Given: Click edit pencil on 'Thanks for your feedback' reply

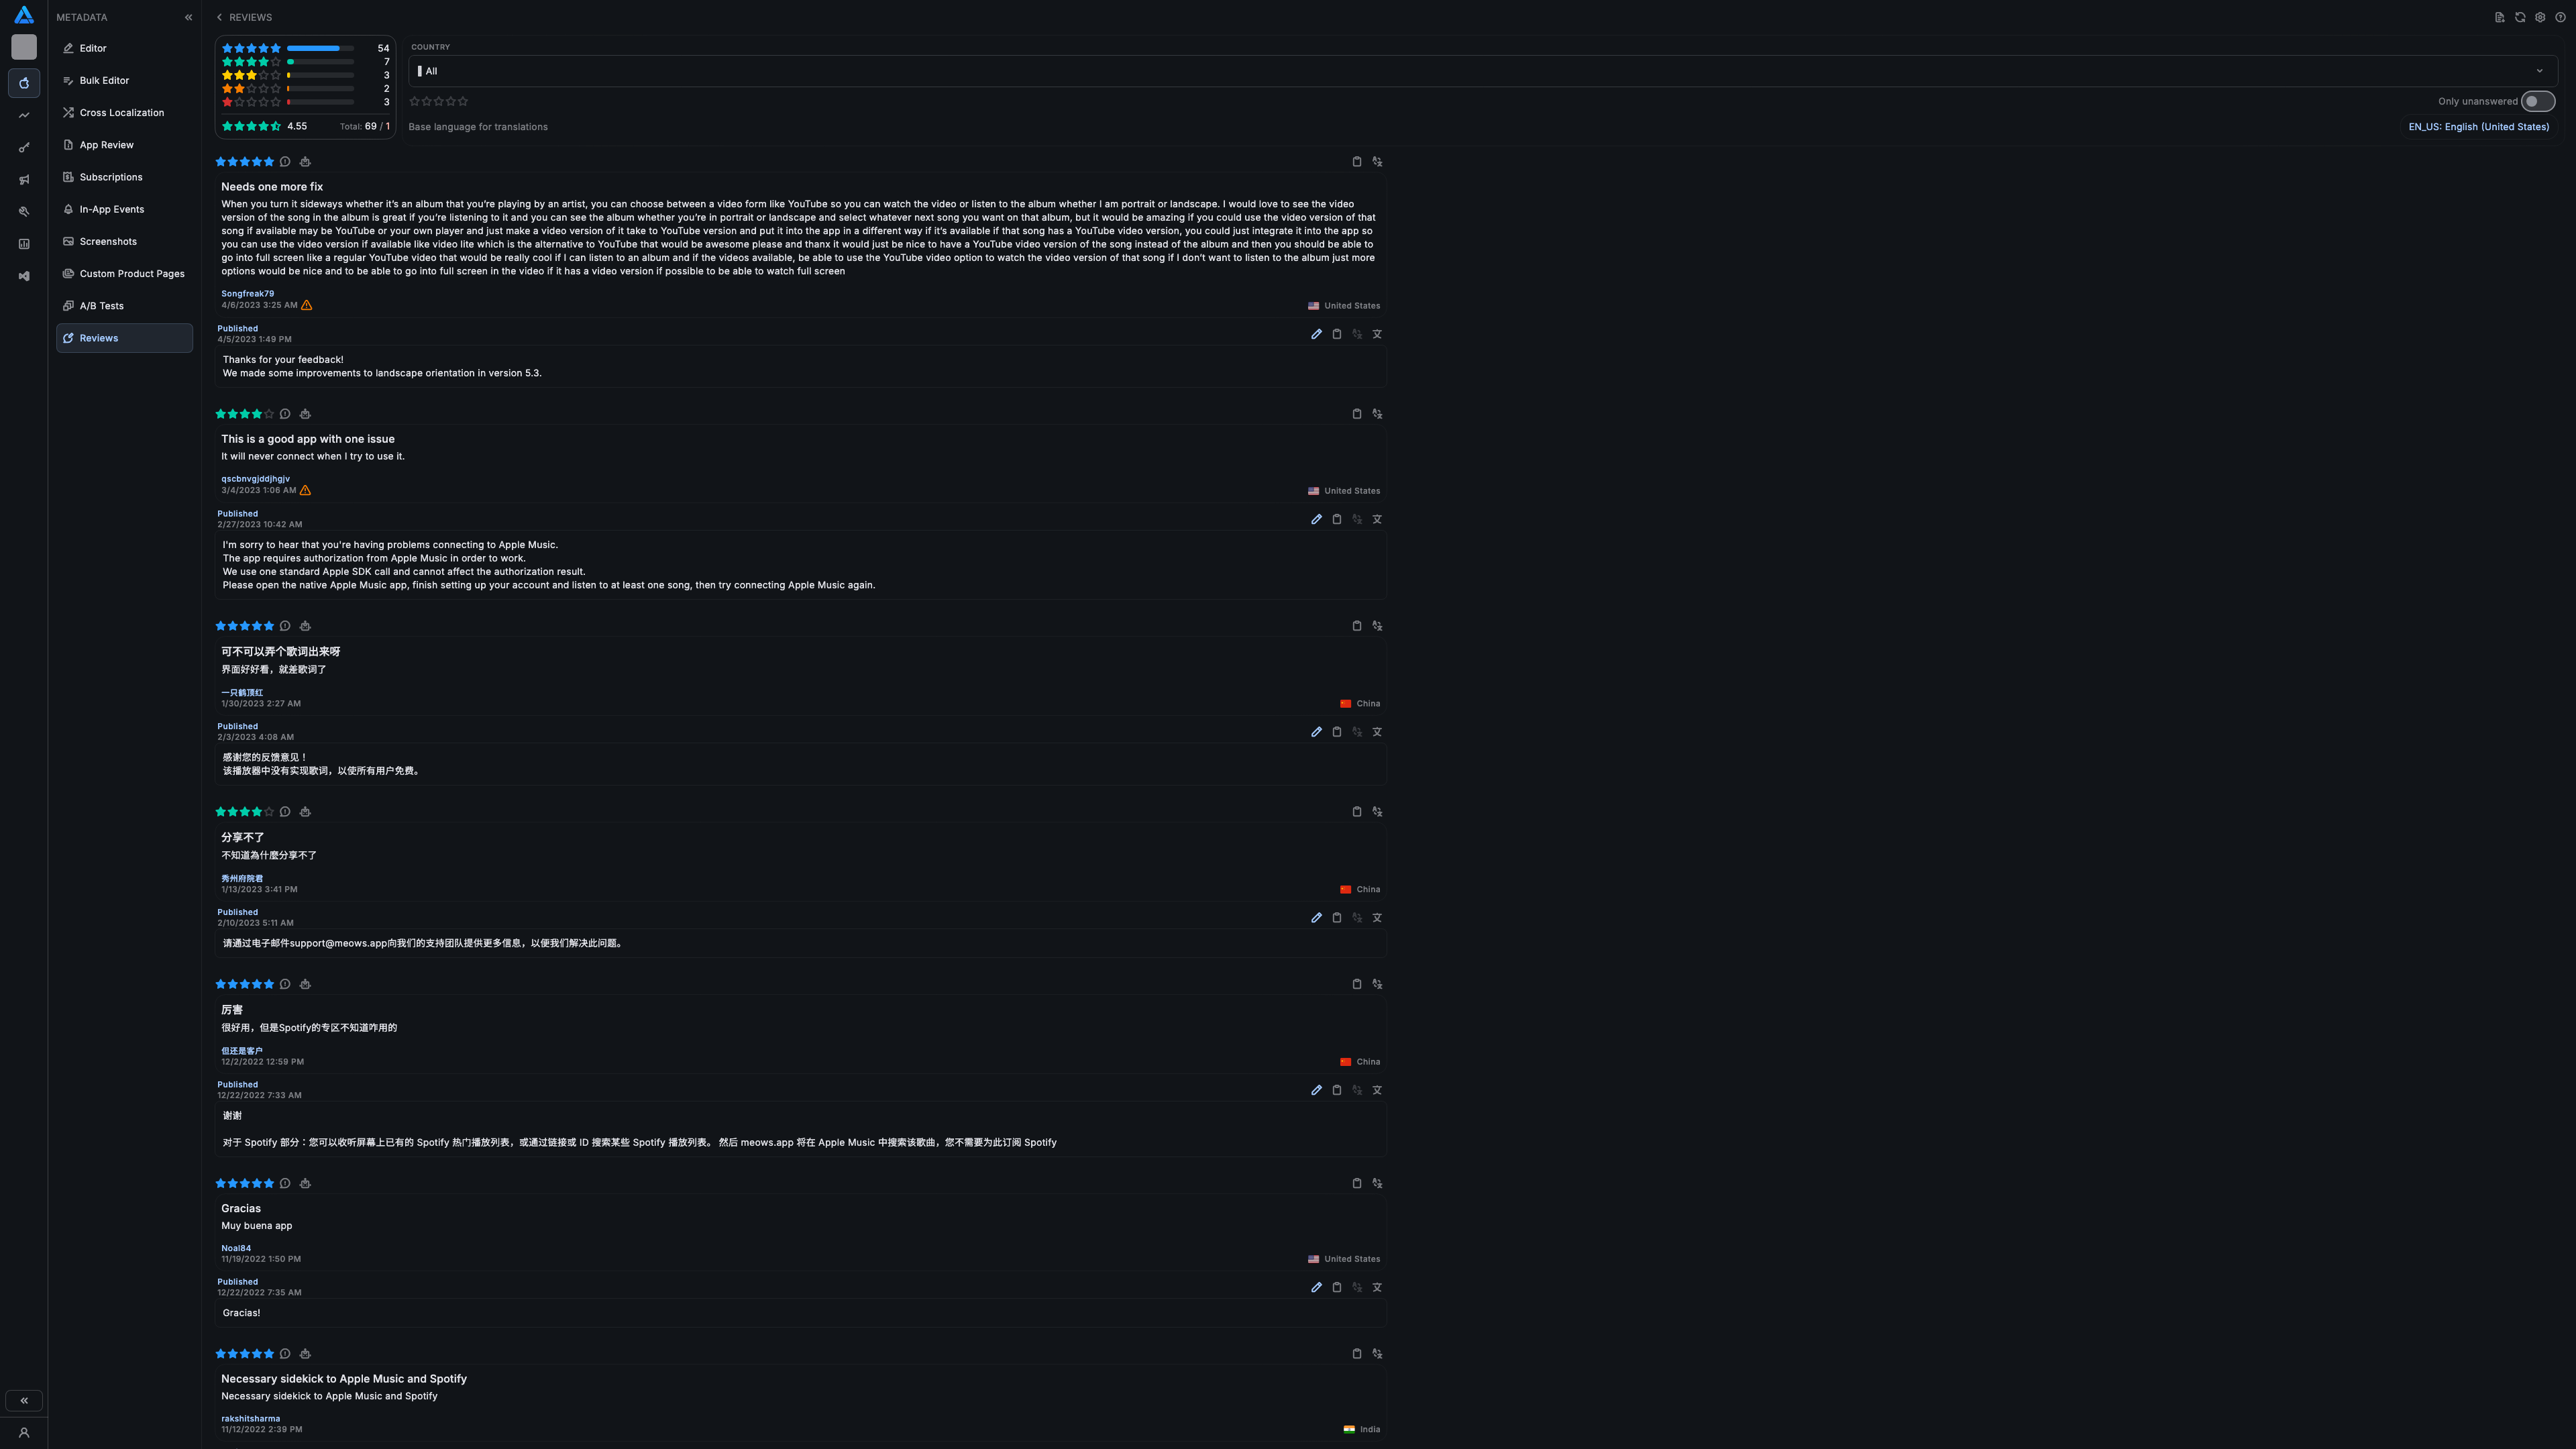Looking at the screenshot, I should (x=1316, y=334).
